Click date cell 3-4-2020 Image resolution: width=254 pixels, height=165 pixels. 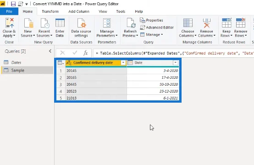153,71
